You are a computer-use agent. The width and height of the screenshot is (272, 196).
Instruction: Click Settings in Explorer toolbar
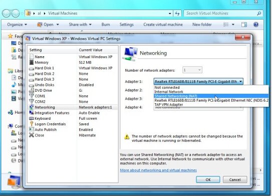coord(126,25)
